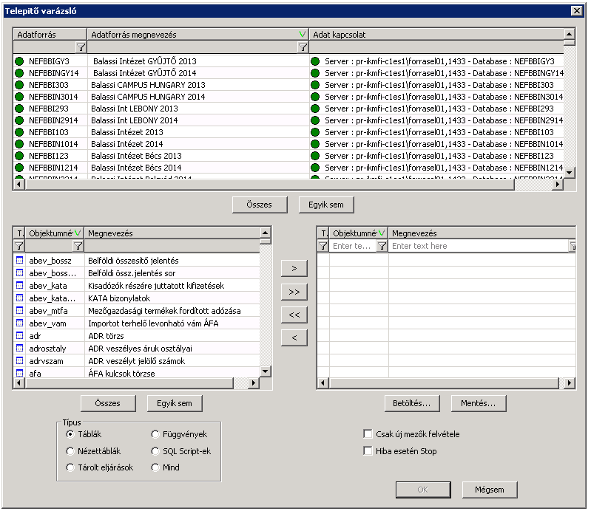
Task: Select the Mind radio button
Action: [x=155, y=467]
